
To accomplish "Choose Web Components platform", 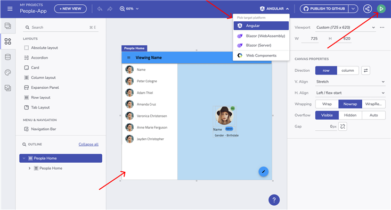I will 261,55.
